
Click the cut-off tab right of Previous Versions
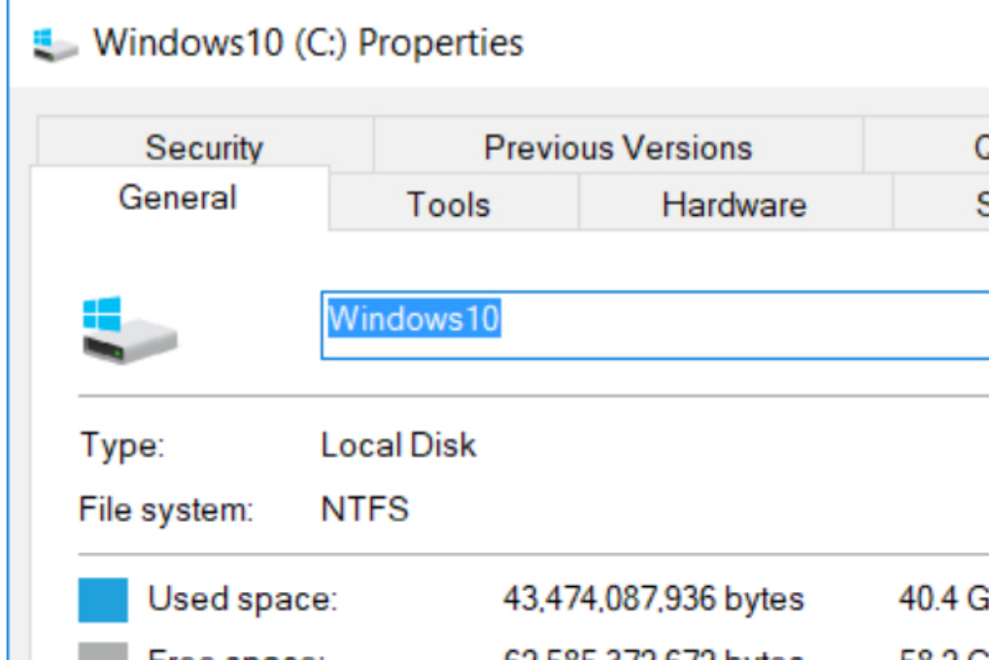pyautogui.click(x=974, y=148)
